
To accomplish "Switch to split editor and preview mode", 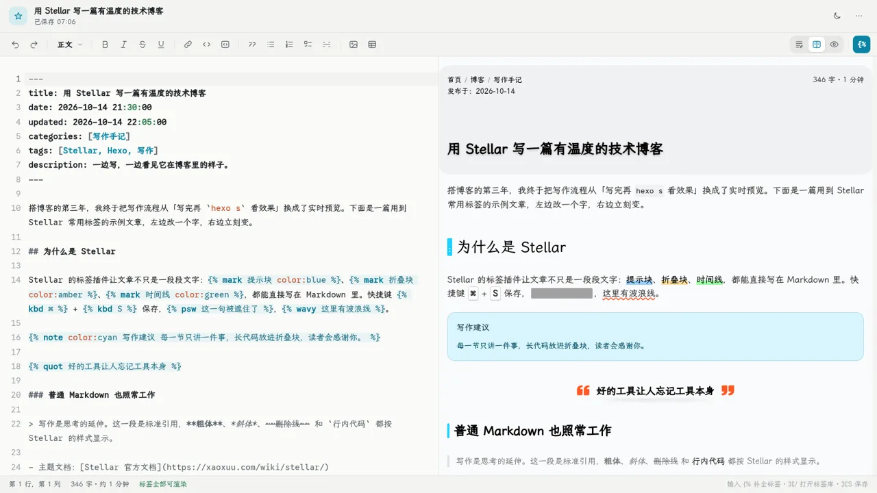I will (x=817, y=45).
